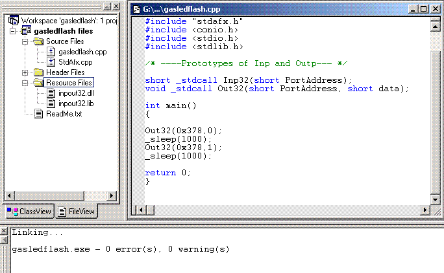Click the editor horizontal scroll left arrow
This screenshot has width=444, height=273.
coord(141,210)
